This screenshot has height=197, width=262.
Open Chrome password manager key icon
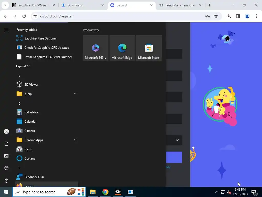[x=208, y=16]
